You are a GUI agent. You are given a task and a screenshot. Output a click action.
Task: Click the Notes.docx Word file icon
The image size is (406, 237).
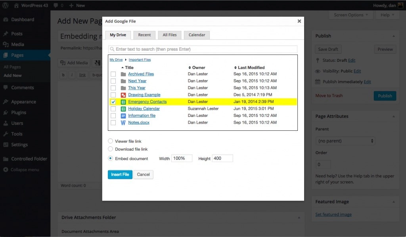click(x=123, y=122)
